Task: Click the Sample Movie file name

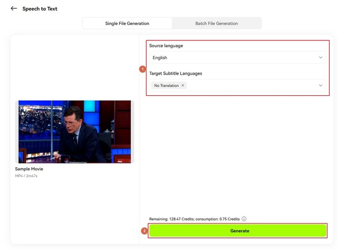Action: [29, 169]
